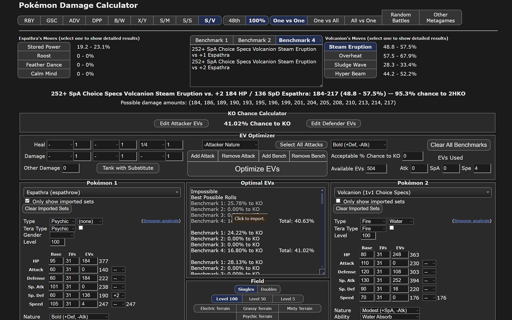The height and width of the screenshot is (320, 512).
Task: Open Volcanion's Water Absorb ability dropdown
Action: point(390,317)
